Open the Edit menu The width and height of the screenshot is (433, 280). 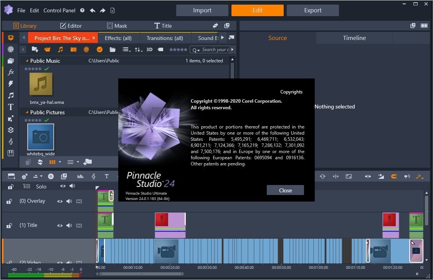click(x=34, y=10)
